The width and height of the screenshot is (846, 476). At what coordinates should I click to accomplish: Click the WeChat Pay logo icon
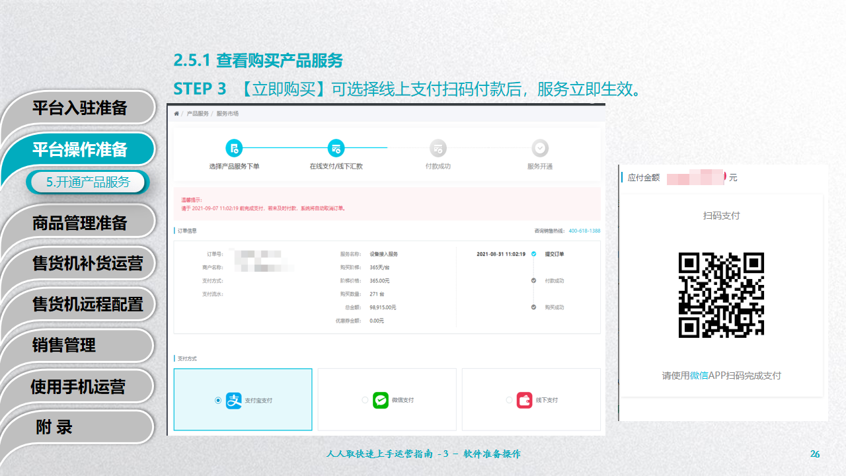pos(380,400)
